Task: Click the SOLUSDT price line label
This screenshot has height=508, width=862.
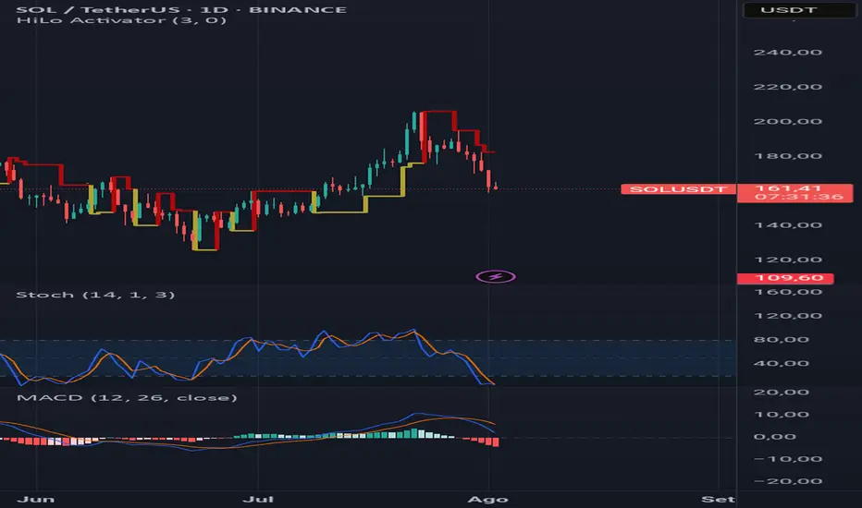Action: tap(678, 189)
